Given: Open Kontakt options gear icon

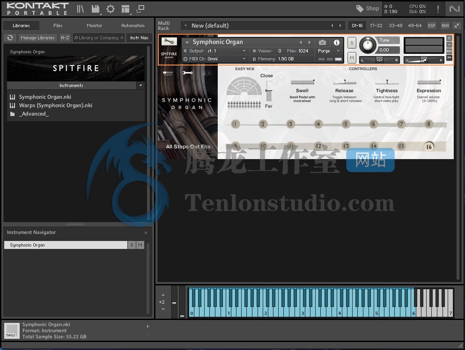Looking at the screenshot, I should (111, 9).
